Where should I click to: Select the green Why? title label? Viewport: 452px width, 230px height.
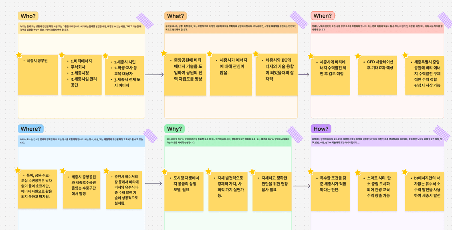point(174,129)
